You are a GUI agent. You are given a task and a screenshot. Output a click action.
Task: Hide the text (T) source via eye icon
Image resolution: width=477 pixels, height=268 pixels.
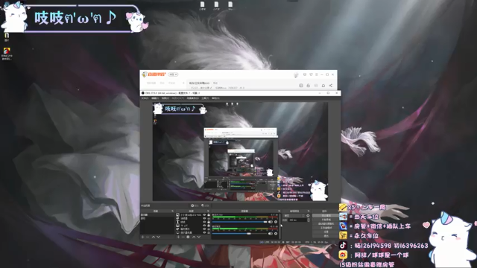pos(204,222)
